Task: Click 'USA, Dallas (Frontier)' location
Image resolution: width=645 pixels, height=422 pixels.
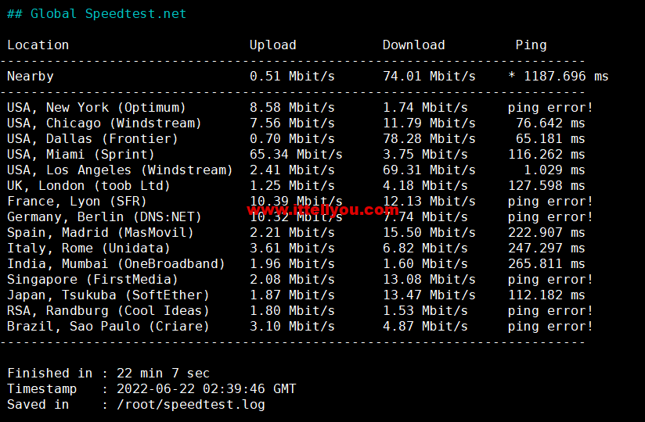Action: [92, 139]
